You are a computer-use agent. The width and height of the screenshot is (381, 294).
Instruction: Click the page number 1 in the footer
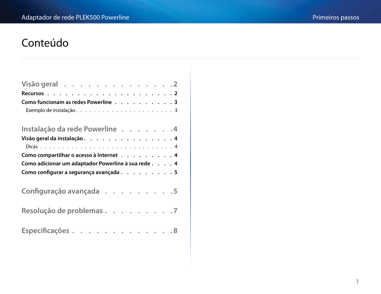357,281
